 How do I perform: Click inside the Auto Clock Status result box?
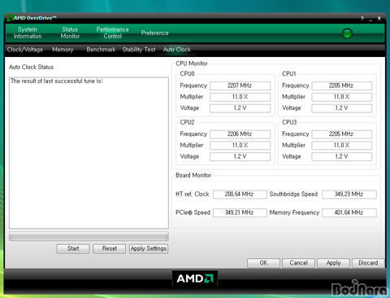(x=89, y=153)
